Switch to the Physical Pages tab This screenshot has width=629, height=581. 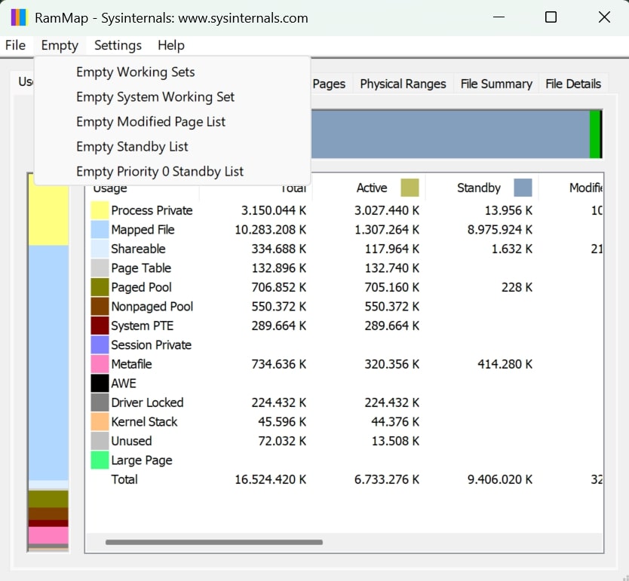(329, 84)
